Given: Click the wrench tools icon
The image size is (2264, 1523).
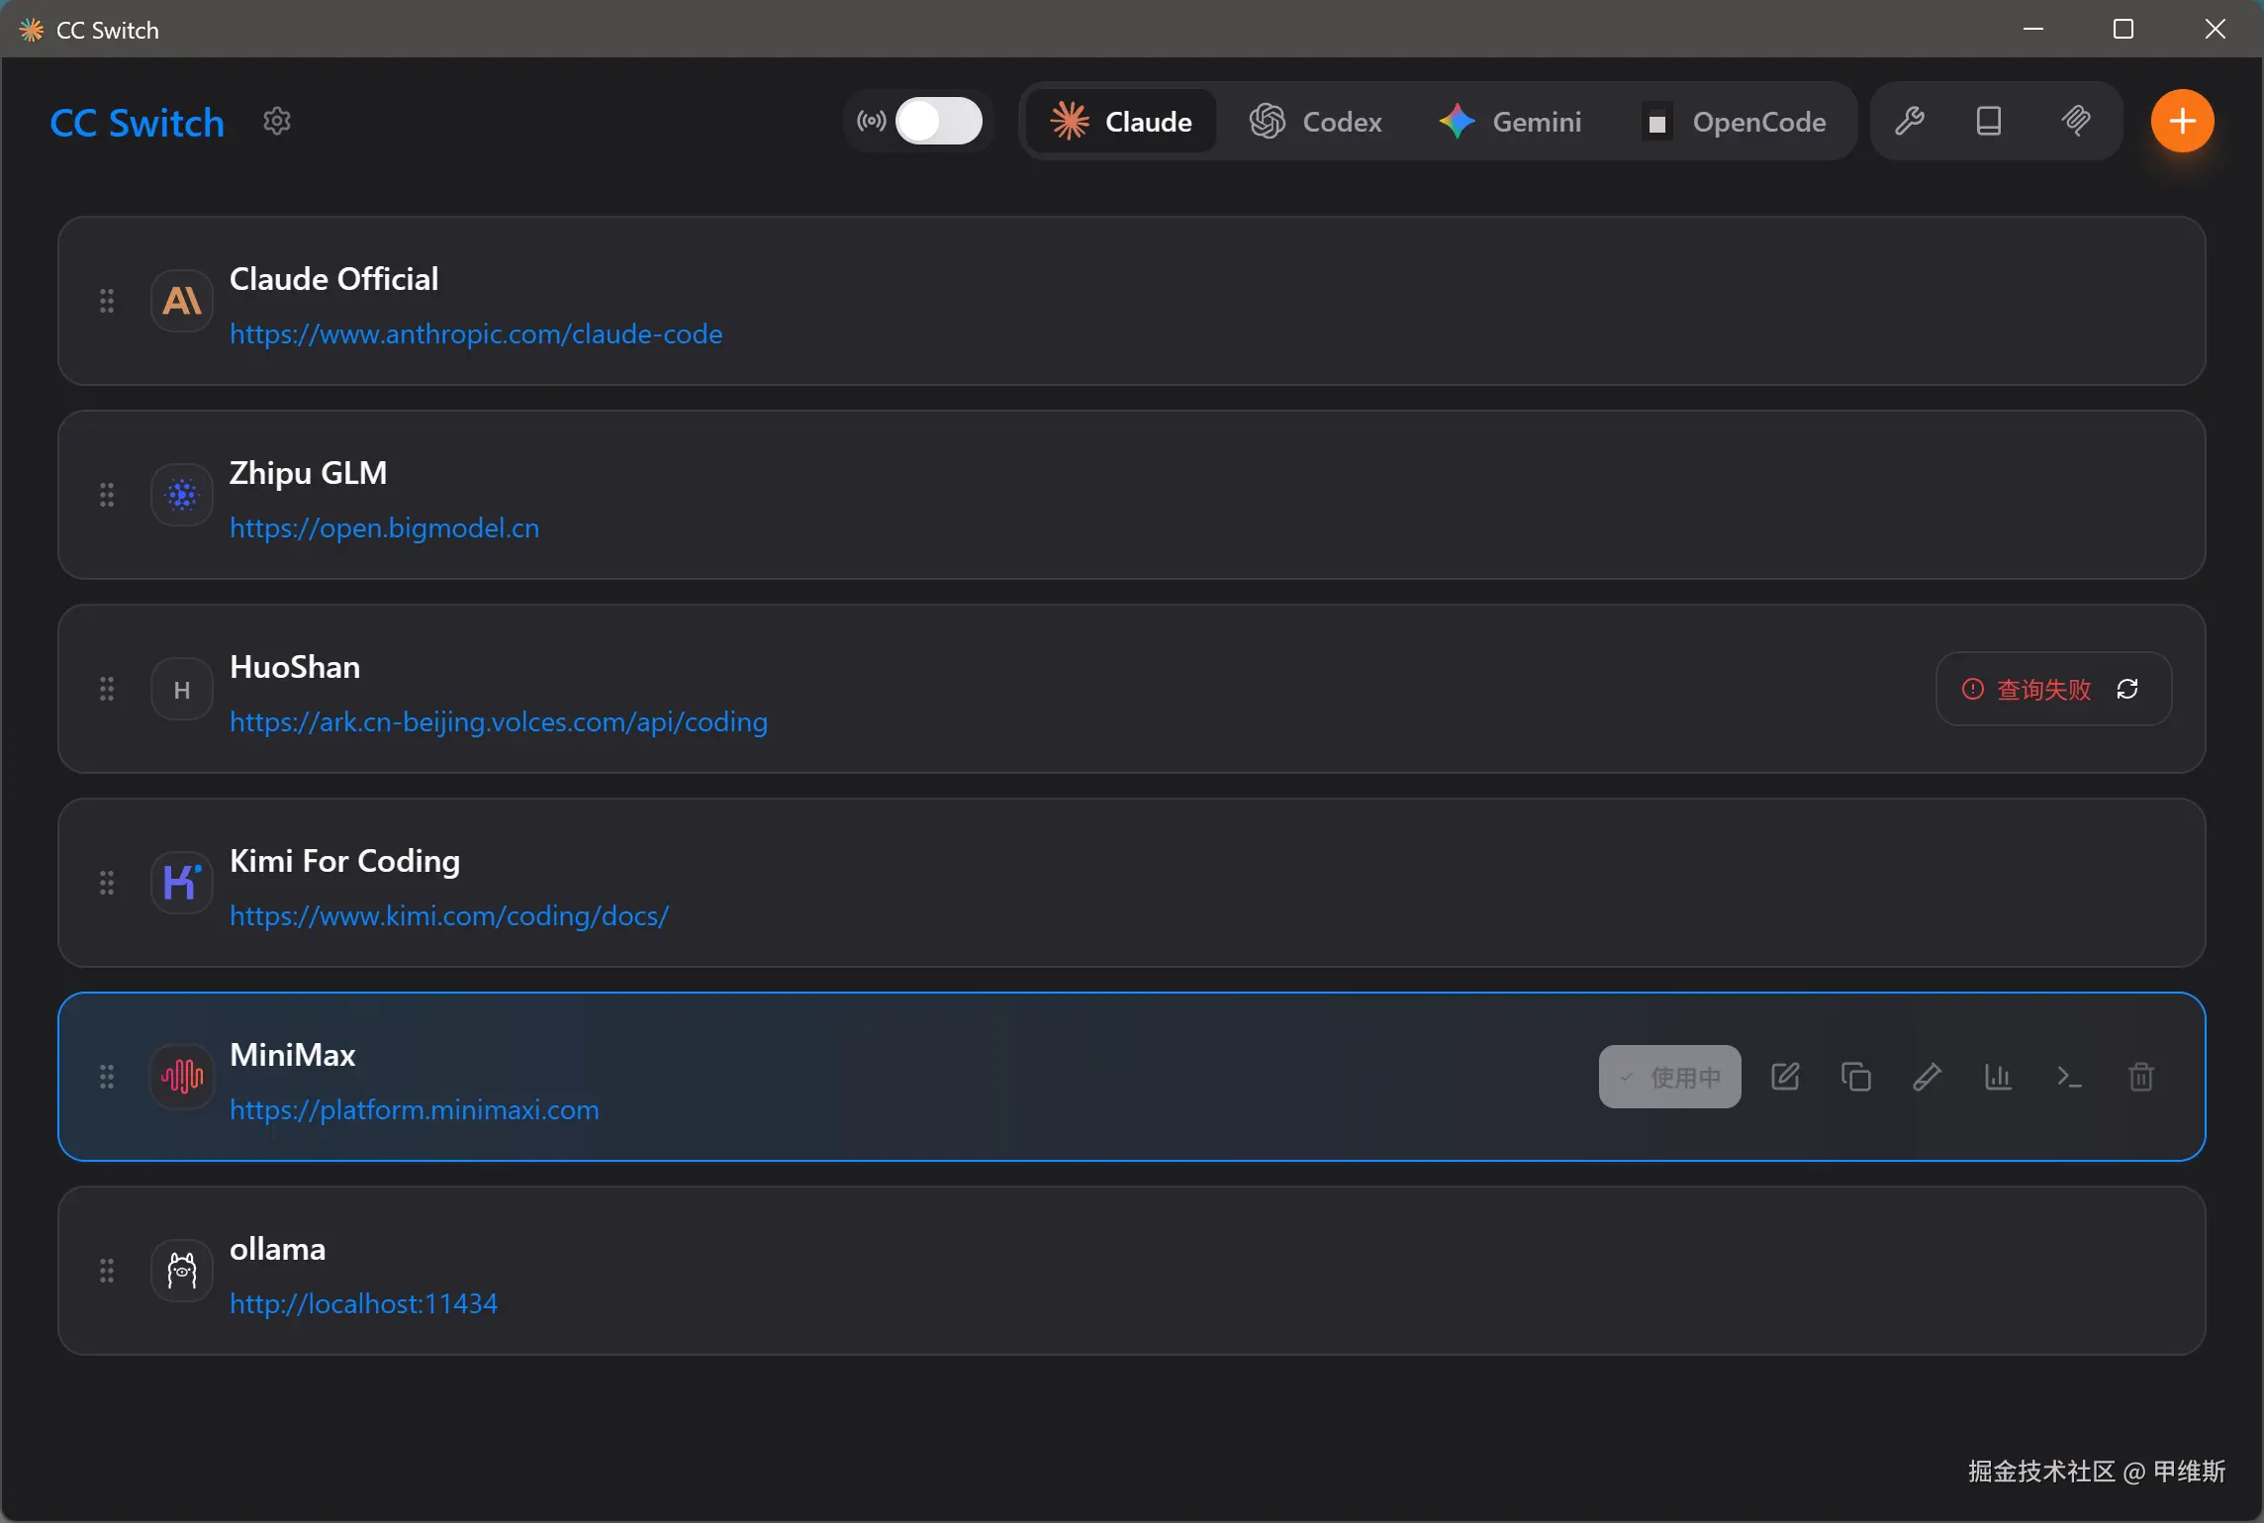Looking at the screenshot, I should coord(1910,121).
